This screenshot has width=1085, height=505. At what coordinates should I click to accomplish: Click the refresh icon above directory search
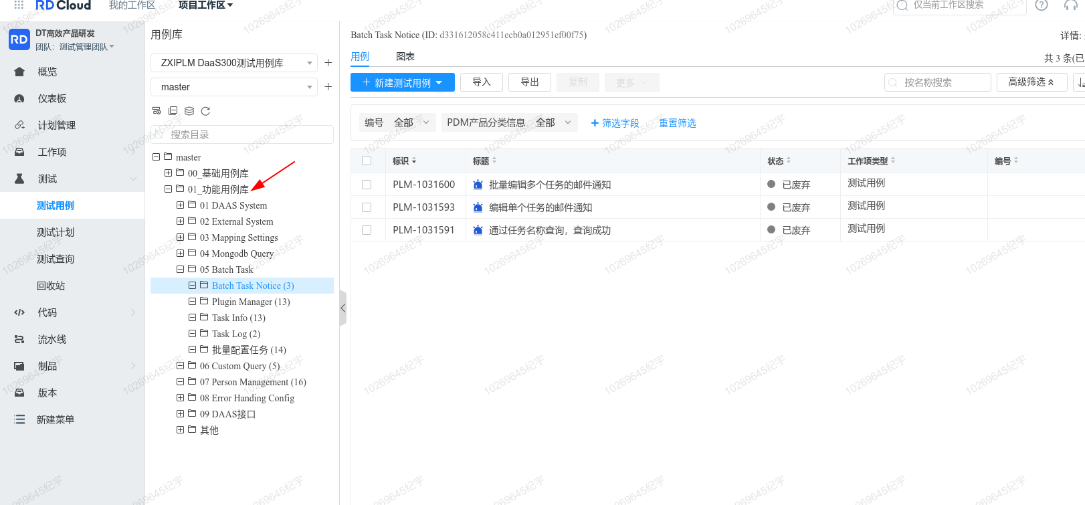[205, 111]
